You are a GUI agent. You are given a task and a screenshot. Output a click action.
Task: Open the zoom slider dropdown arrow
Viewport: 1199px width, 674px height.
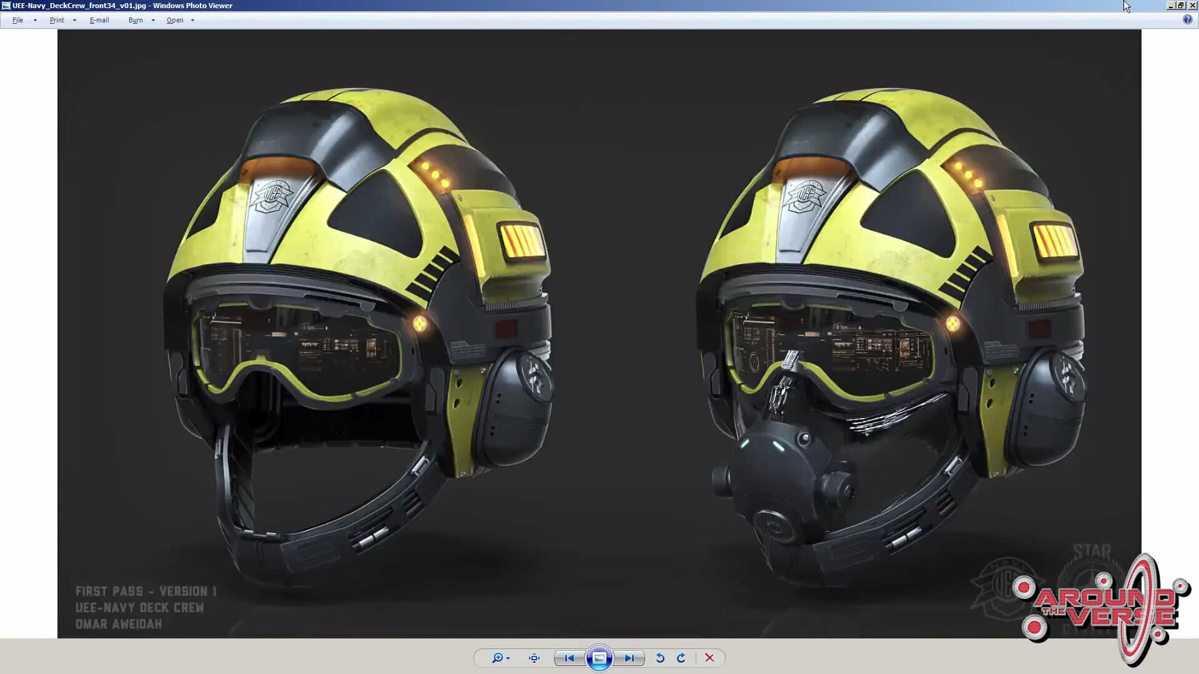point(508,658)
